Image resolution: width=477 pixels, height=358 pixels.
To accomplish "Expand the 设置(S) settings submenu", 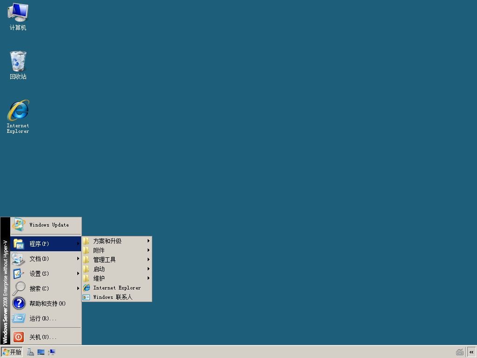I will tap(46, 274).
